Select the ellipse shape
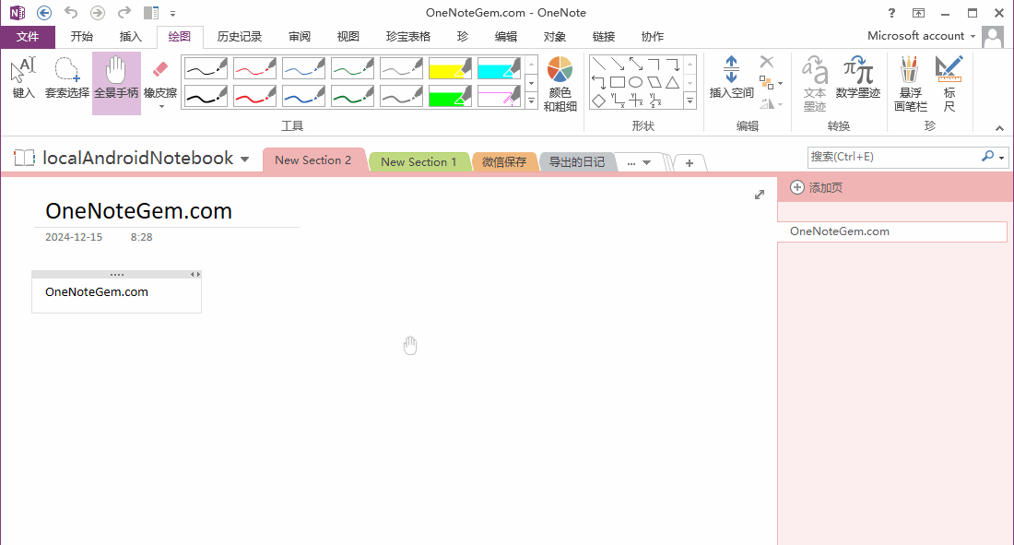This screenshot has width=1014, height=545. 636,82
